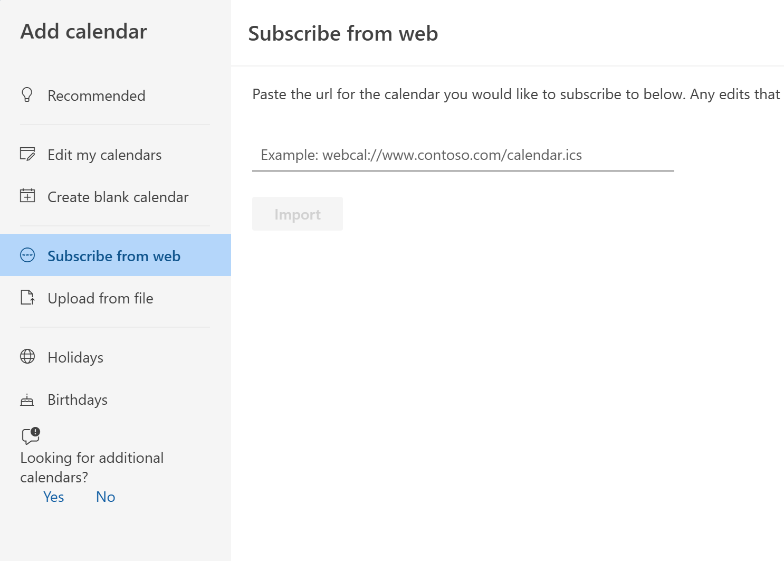Select the Edit my calendars label
The image size is (784, 561).
[104, 155]
